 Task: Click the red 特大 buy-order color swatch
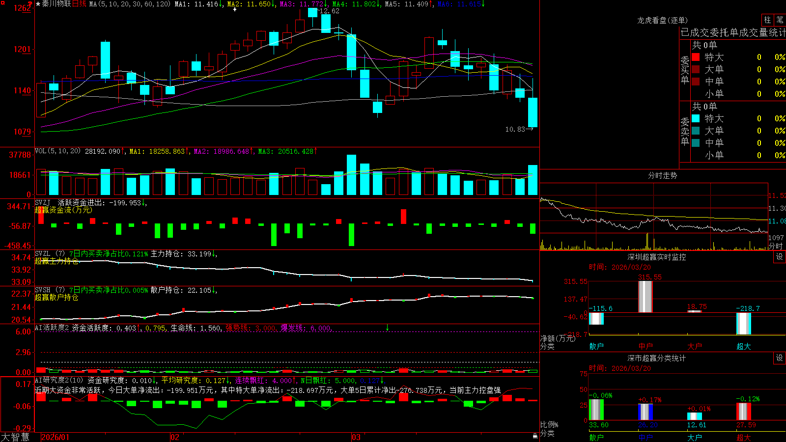696,57
